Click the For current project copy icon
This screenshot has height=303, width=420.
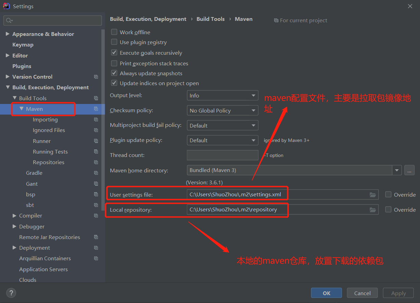point(276,21)
